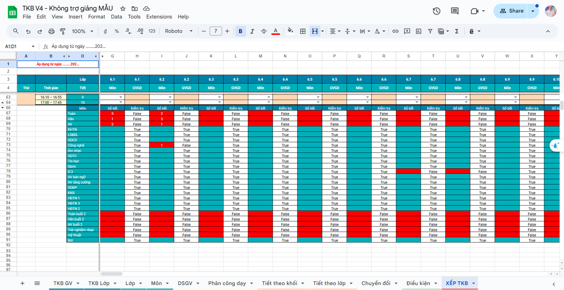The width and height of the screenshot is (564, 290).
Task: Open more number formats (123)
Action: [152, 31]
